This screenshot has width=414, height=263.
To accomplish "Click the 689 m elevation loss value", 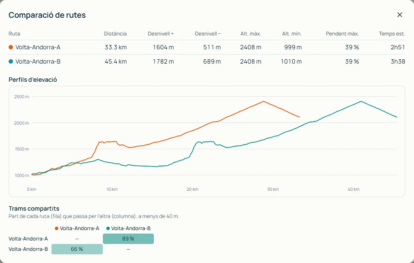I will [212, 61].
